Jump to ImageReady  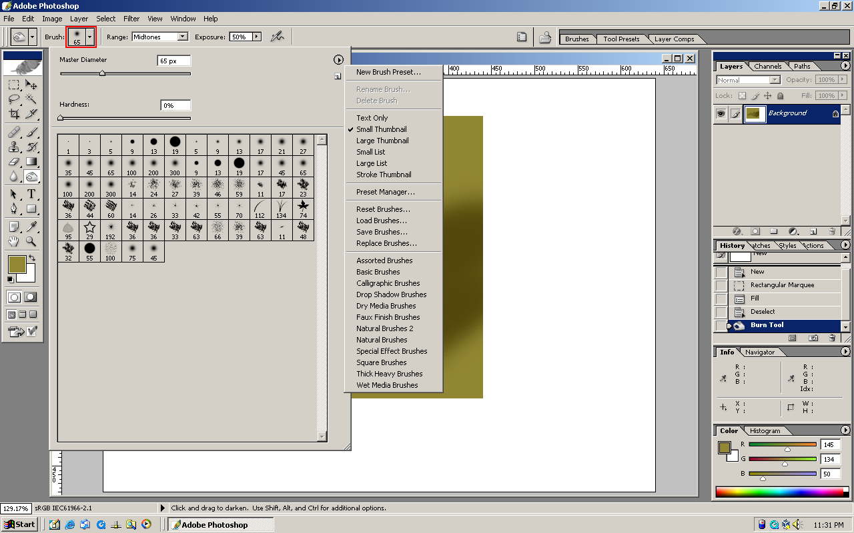tap(23, 330)
